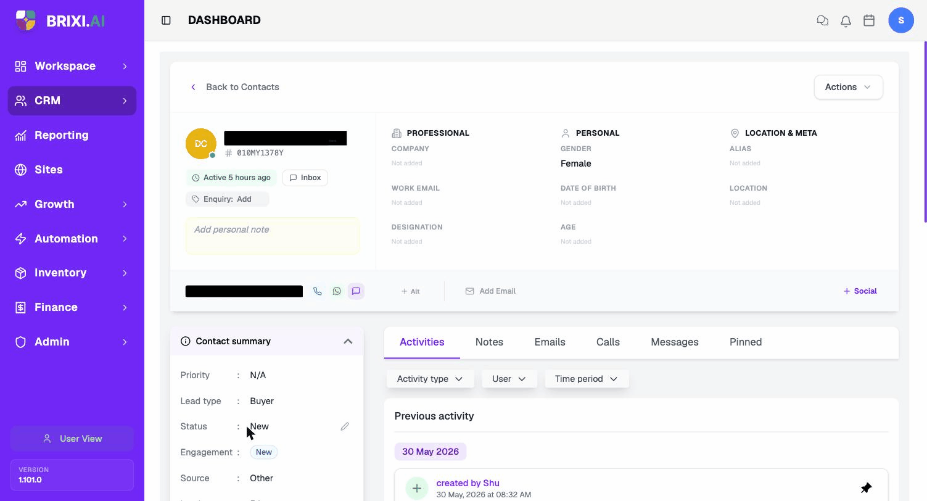Click the pin icon on created activity
Image resolution: width=927 pixels, height=501 pixels.
coord(866,488)
